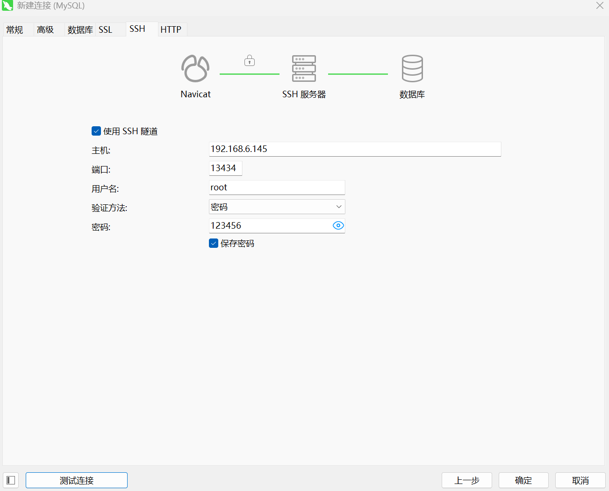
Task: Confirm with the 确定 button
Action: click(x=523, y=480)
